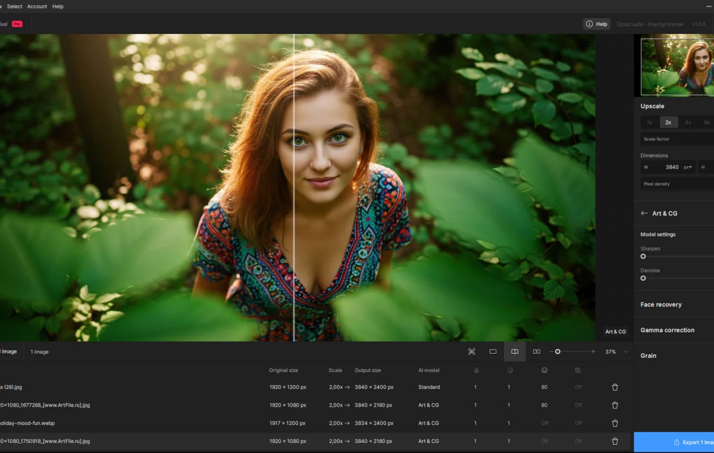Click the zoom in plus icon

(x=593, y=352)
